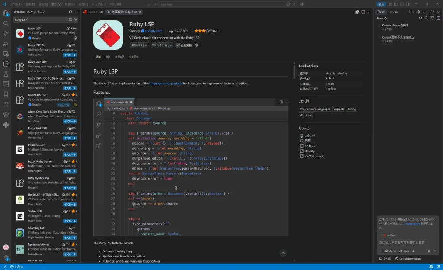Image resolution: width=443 pixels, height=270 pixels.
Task: Open the Cursor Usage を探す session
Action: (395, 25)
